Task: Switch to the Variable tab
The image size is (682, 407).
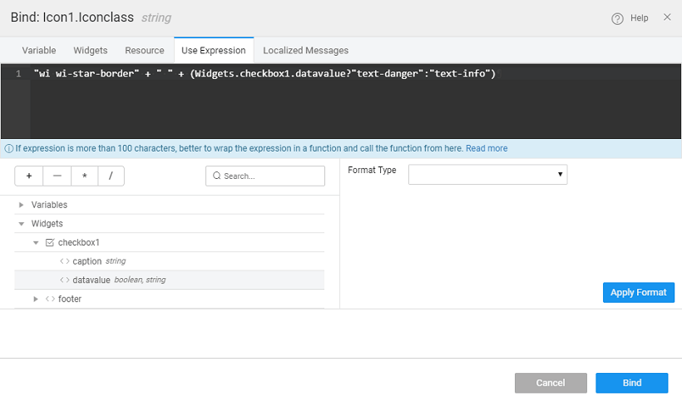Action: (x=39, y=51)
